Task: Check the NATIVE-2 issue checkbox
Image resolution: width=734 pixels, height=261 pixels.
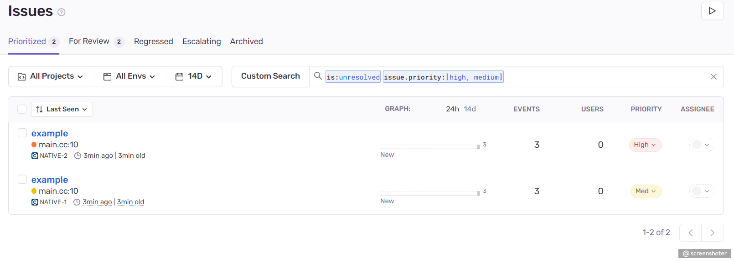Action: point(22,133)
